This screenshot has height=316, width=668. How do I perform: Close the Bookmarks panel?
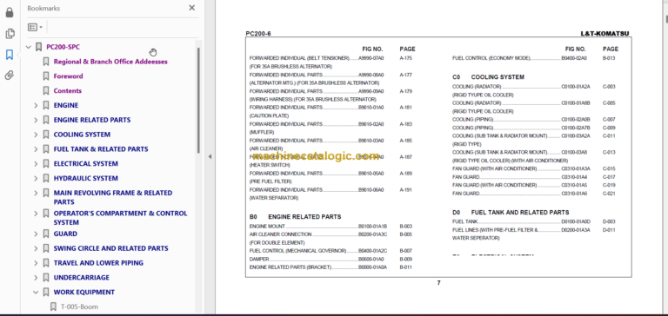tap(191, 8)
